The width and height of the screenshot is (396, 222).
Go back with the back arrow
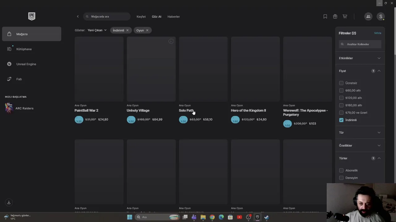(78, 17)
